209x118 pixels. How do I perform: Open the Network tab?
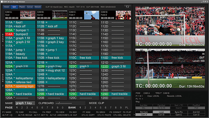[x=38, y=6]
